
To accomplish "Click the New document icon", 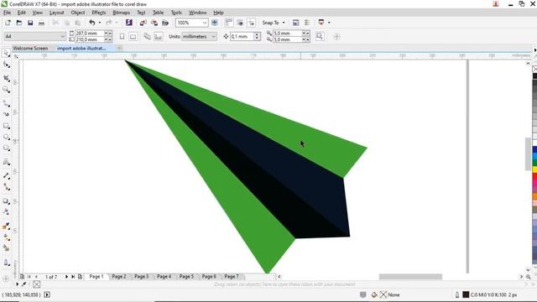I will pos(8,23).
